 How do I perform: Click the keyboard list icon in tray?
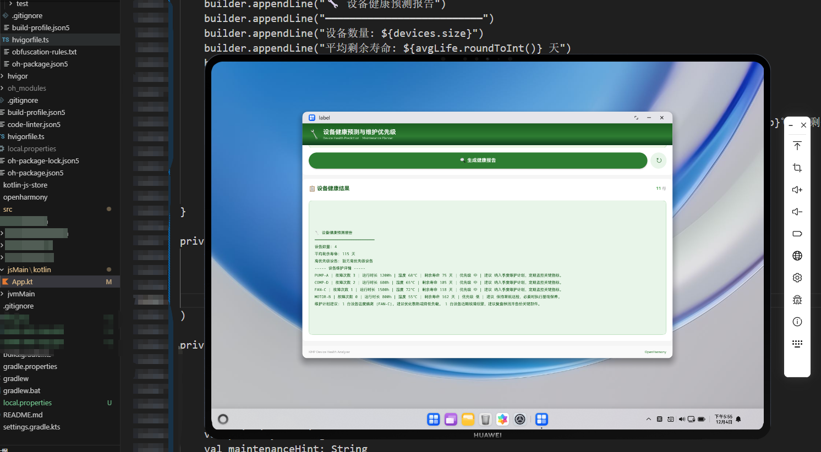point(670,419)
